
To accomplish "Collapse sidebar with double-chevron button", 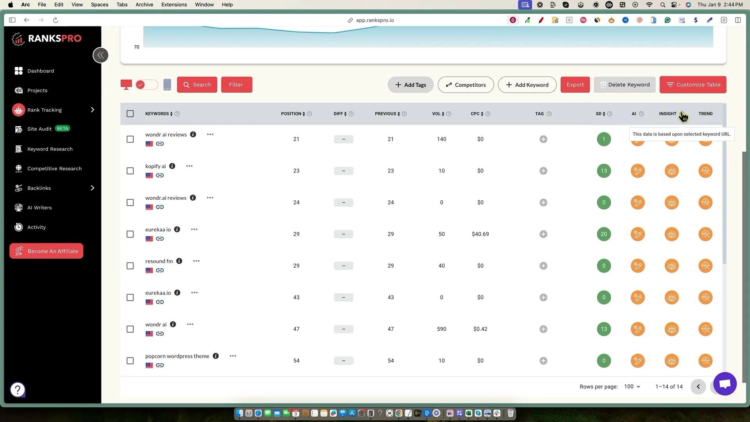I will tap(100, 55).
